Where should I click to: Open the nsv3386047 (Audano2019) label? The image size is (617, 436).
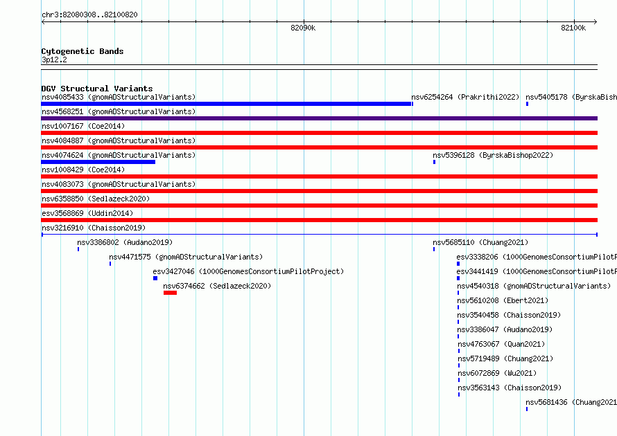coord(505,329)
